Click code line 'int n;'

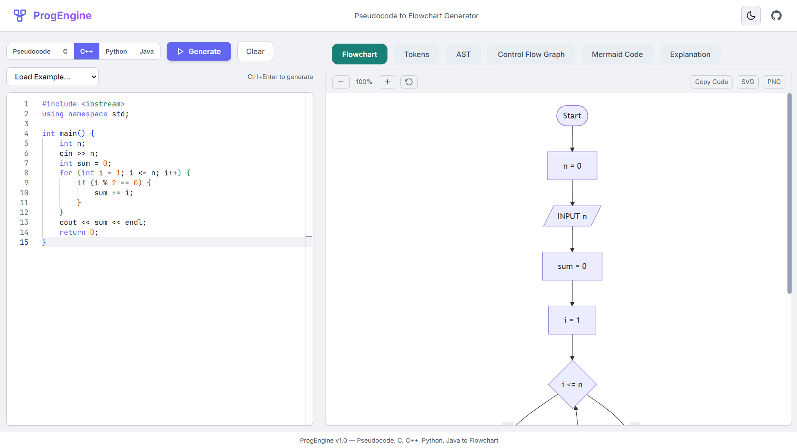pos(72,143)
